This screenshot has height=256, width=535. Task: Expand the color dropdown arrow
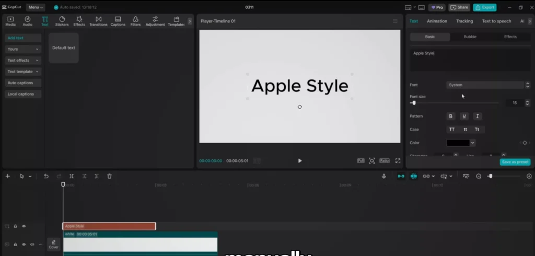[x=472, y=143]
